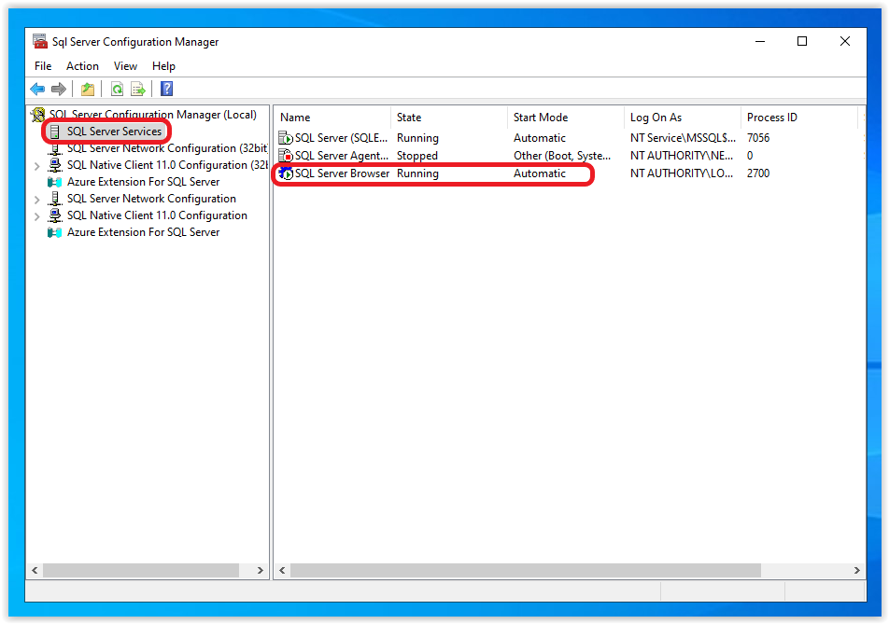
Task: Open the Action menu
Action: (82, 66)
